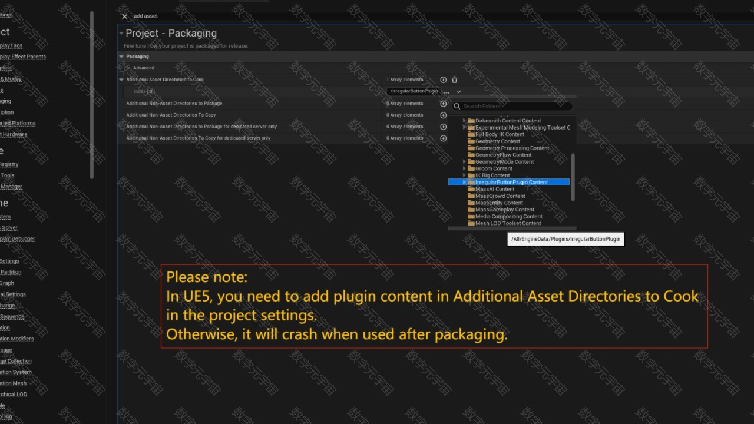Viewport: 754px width, 424px height.
Task: Select the Media Compositing Content folder icon
Action: coord(471,217)
